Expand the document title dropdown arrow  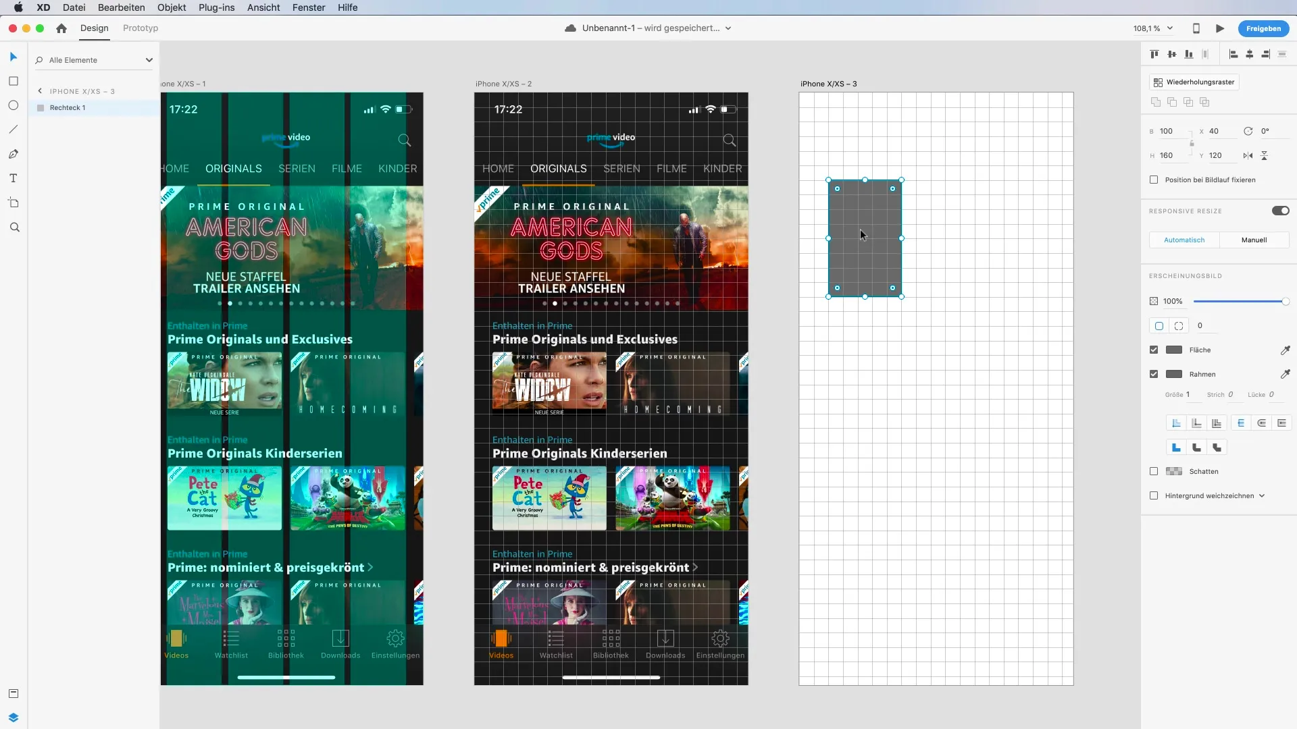coord(728,28)
